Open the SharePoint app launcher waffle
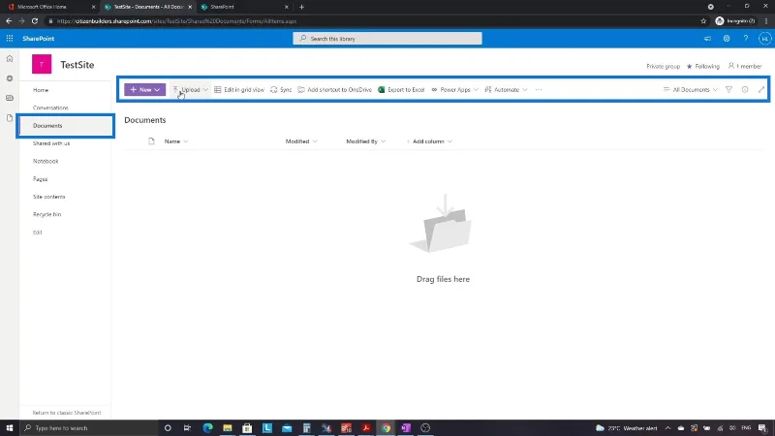This screenshot has height=436, width=775. pos(10,39)
